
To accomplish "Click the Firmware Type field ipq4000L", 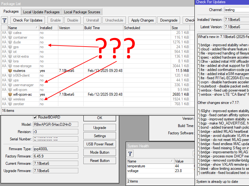I will (56, 149).
